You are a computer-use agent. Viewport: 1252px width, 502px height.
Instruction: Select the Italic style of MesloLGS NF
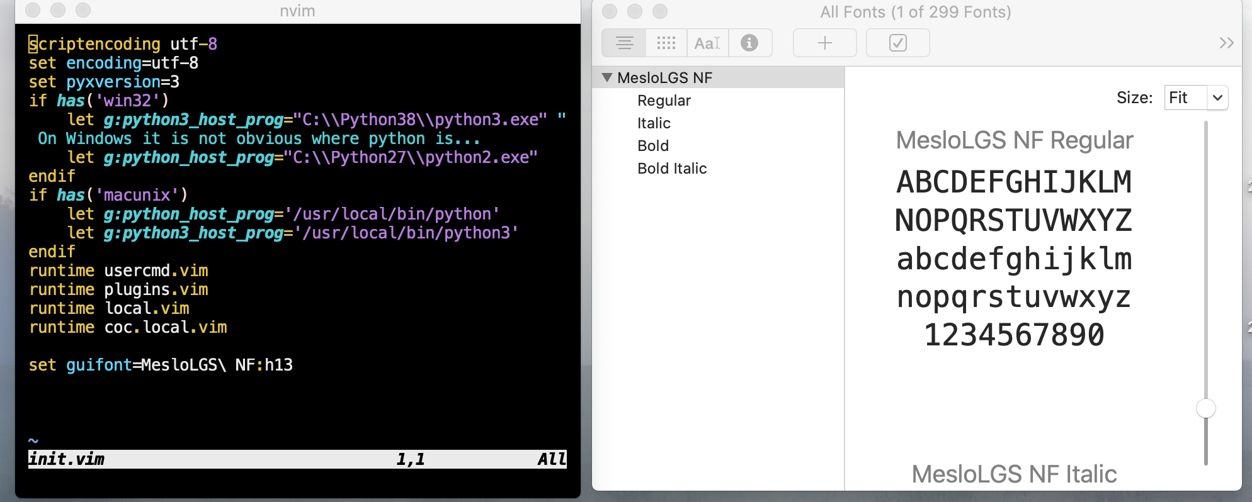654,123
